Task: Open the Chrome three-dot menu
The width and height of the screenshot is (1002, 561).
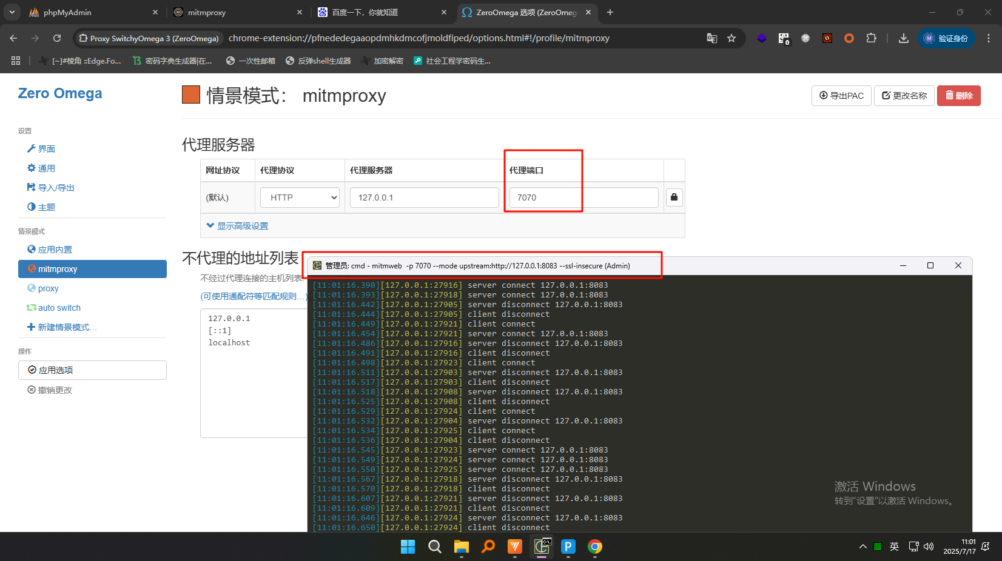Action: (x=989, y=38)
